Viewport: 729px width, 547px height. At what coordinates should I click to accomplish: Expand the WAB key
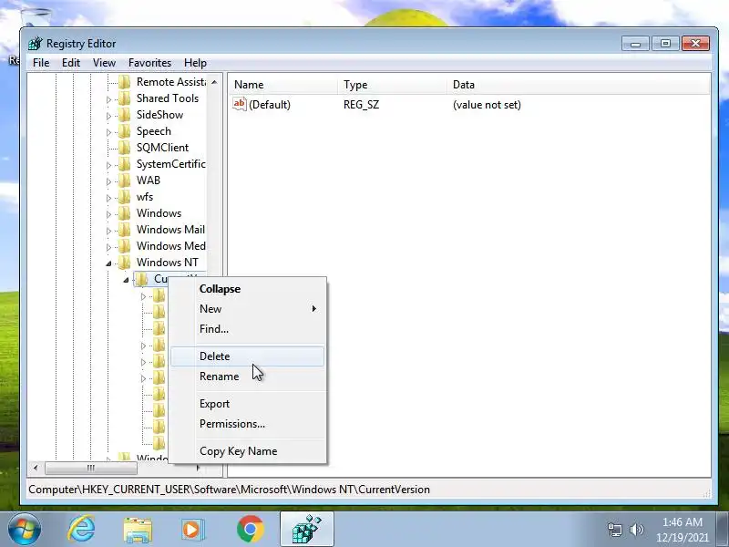tap(108, 181)
